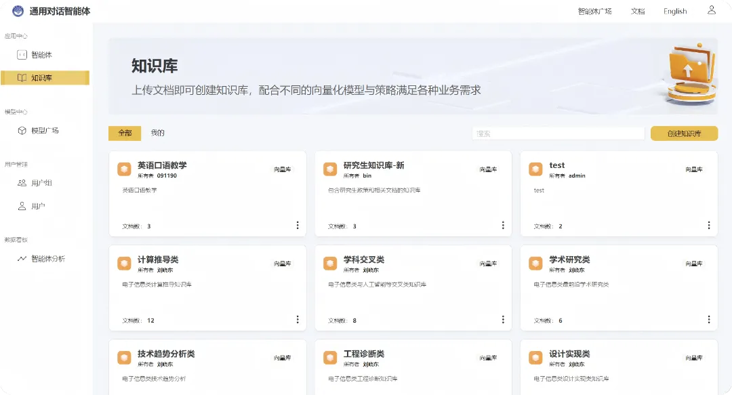Click the 知识库 book icon in sidebar

click(x=22, y=77)
